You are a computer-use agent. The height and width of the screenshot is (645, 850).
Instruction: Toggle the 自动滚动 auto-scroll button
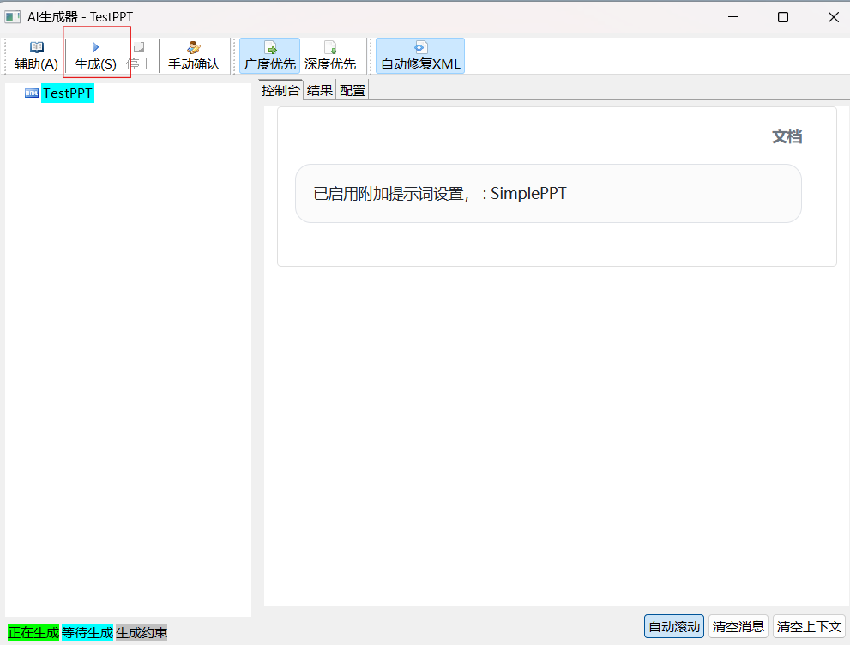coord(674,627)
